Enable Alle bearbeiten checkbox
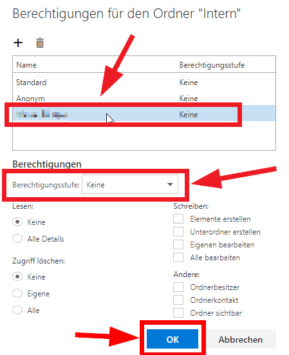Screen dimensions: 289x355 click(x=178, y=258)
